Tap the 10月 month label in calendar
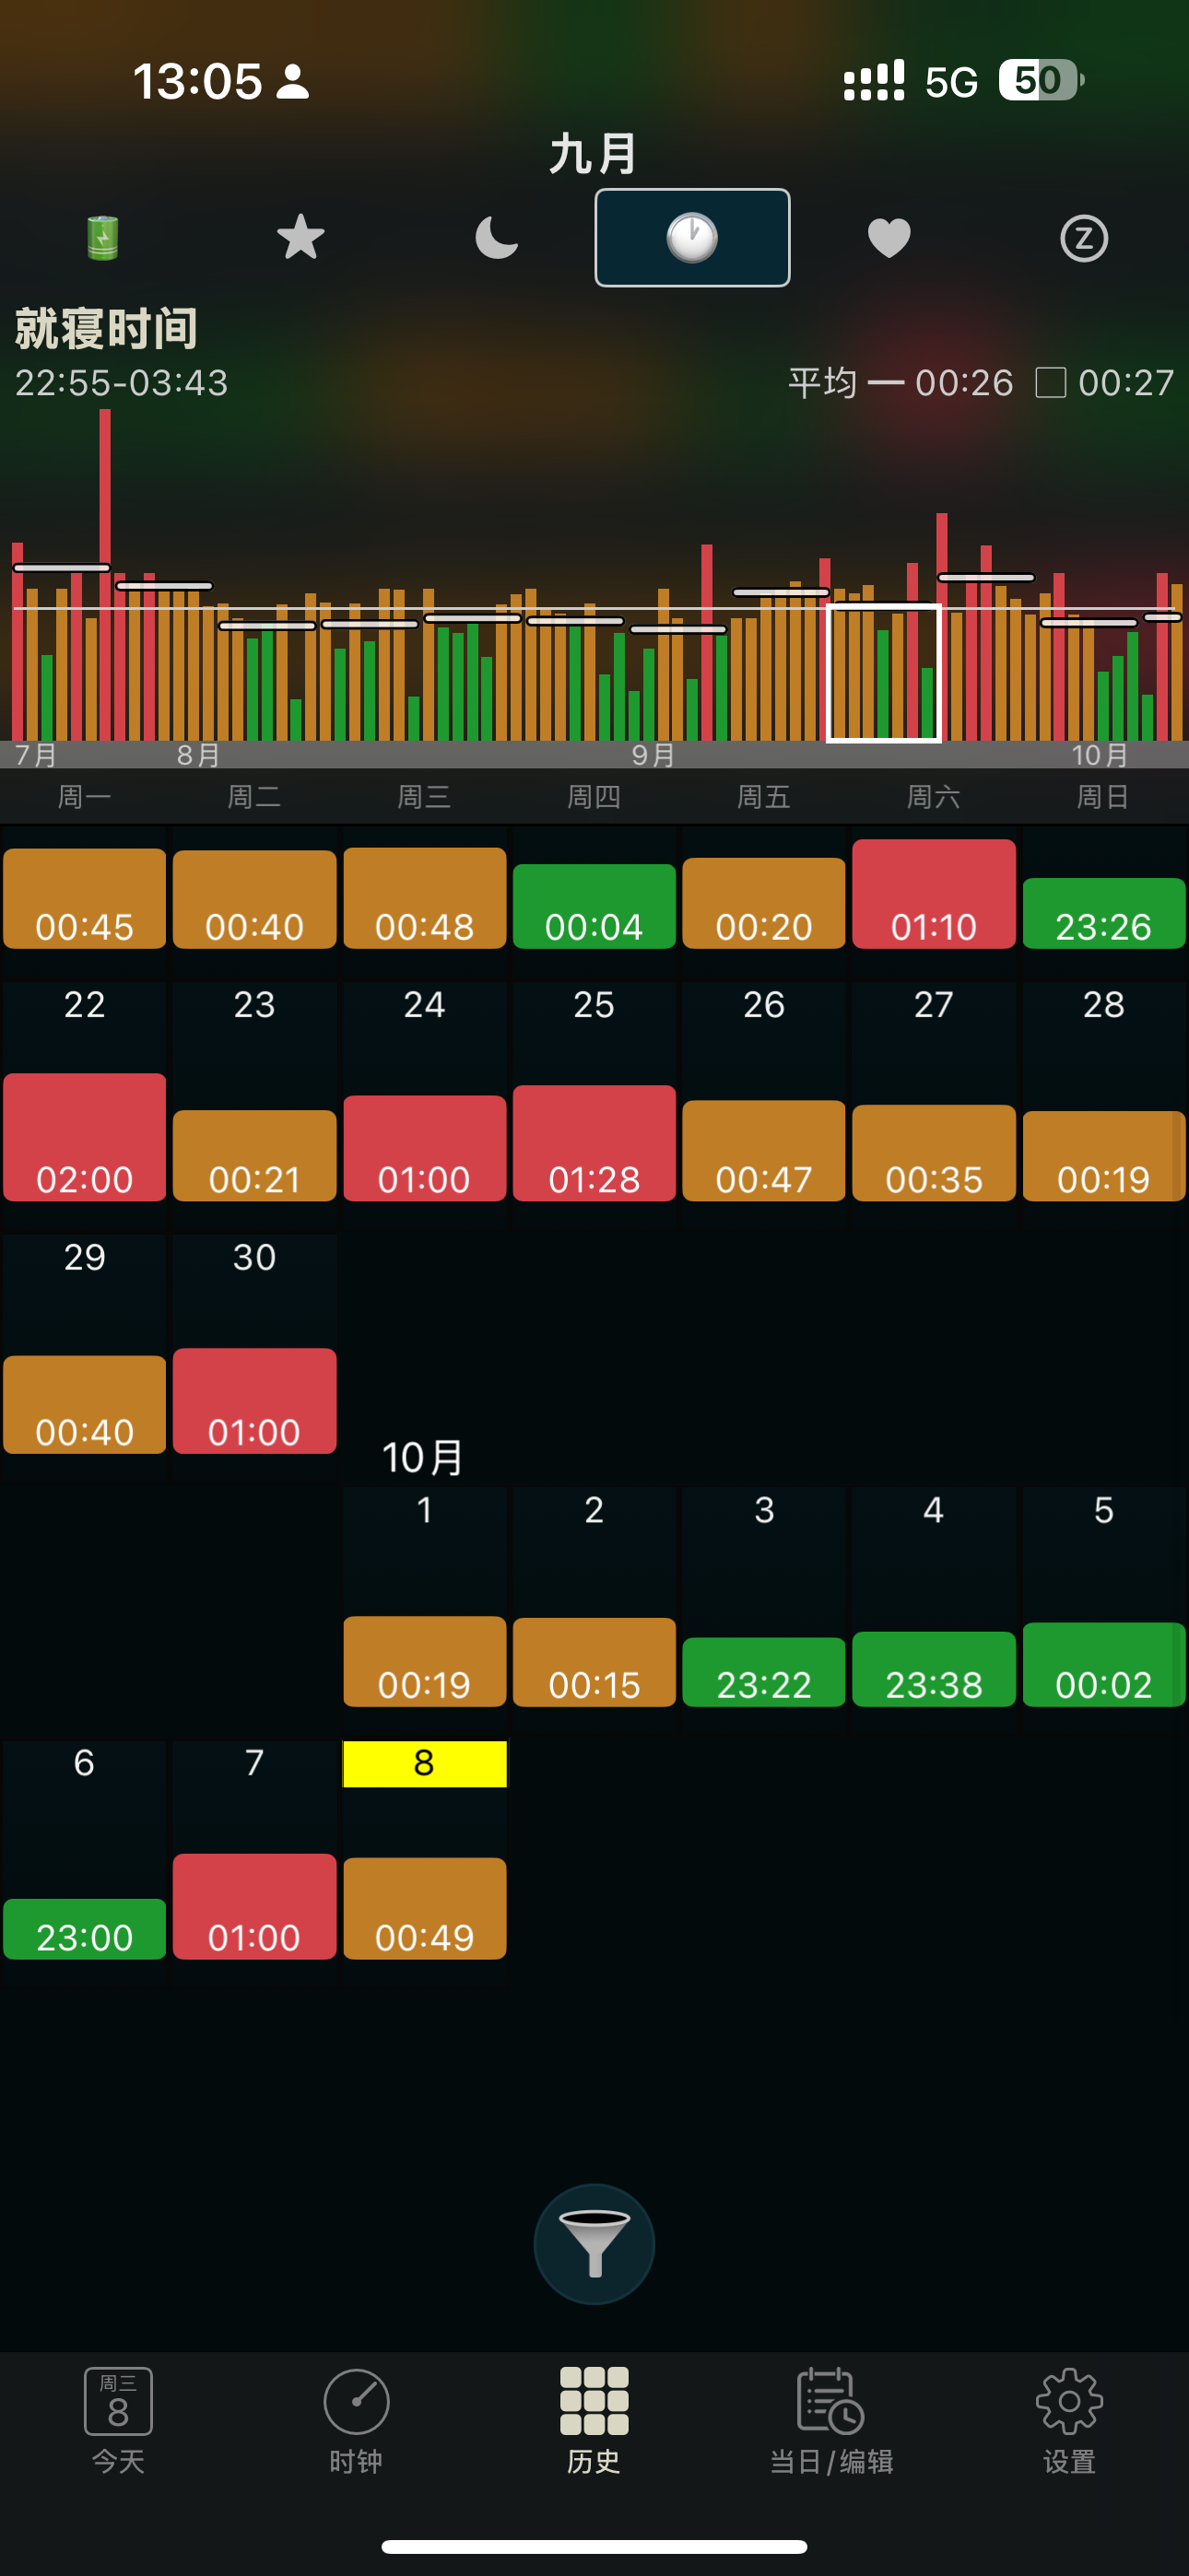The image size is (1189, 2576). (x=422, y=1458)
